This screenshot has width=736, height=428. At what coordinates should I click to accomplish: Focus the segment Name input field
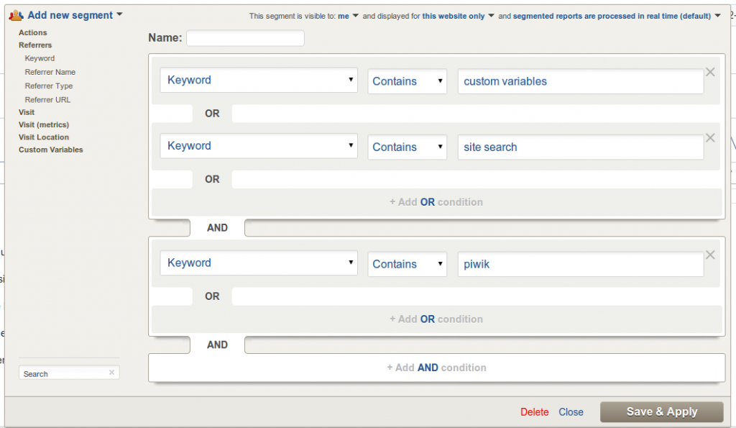pyautogui.click(x=245, y=38)
